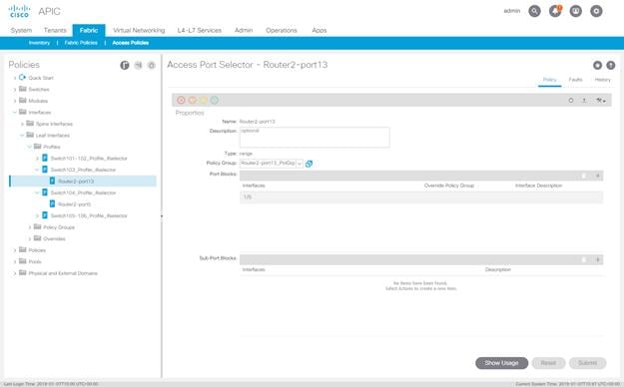Switch to the Policy tab
This screenshot has height=387, width=624.
[x=549, y=80]
